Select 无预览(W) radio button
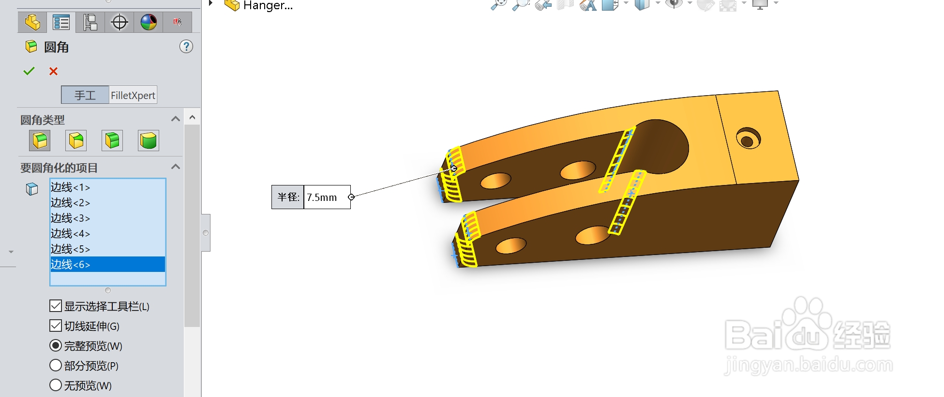 [x=56, y=385]
